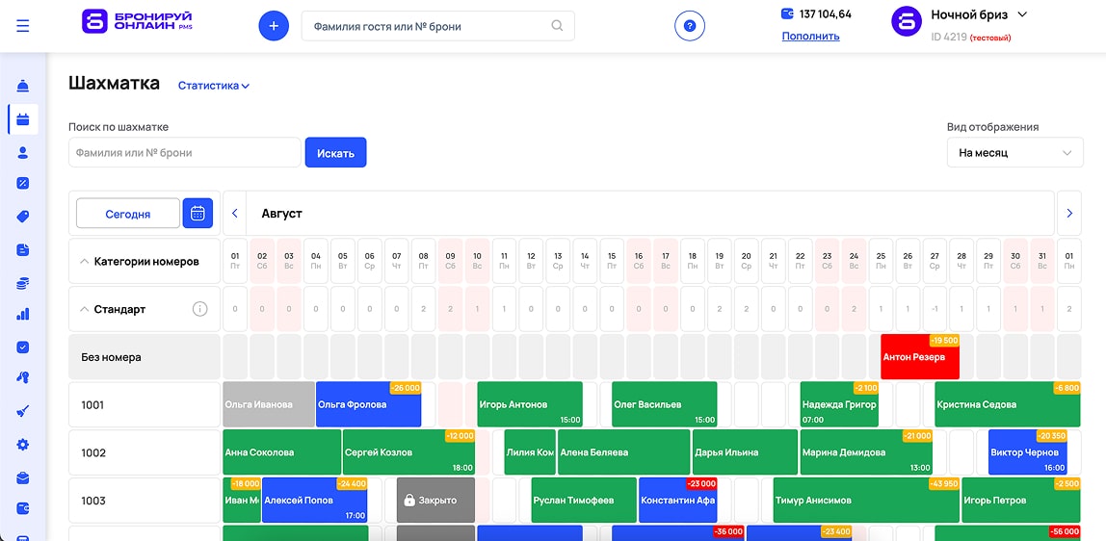Open the hamburger menu
The image size is (1106, 541).
pos(22,26)
